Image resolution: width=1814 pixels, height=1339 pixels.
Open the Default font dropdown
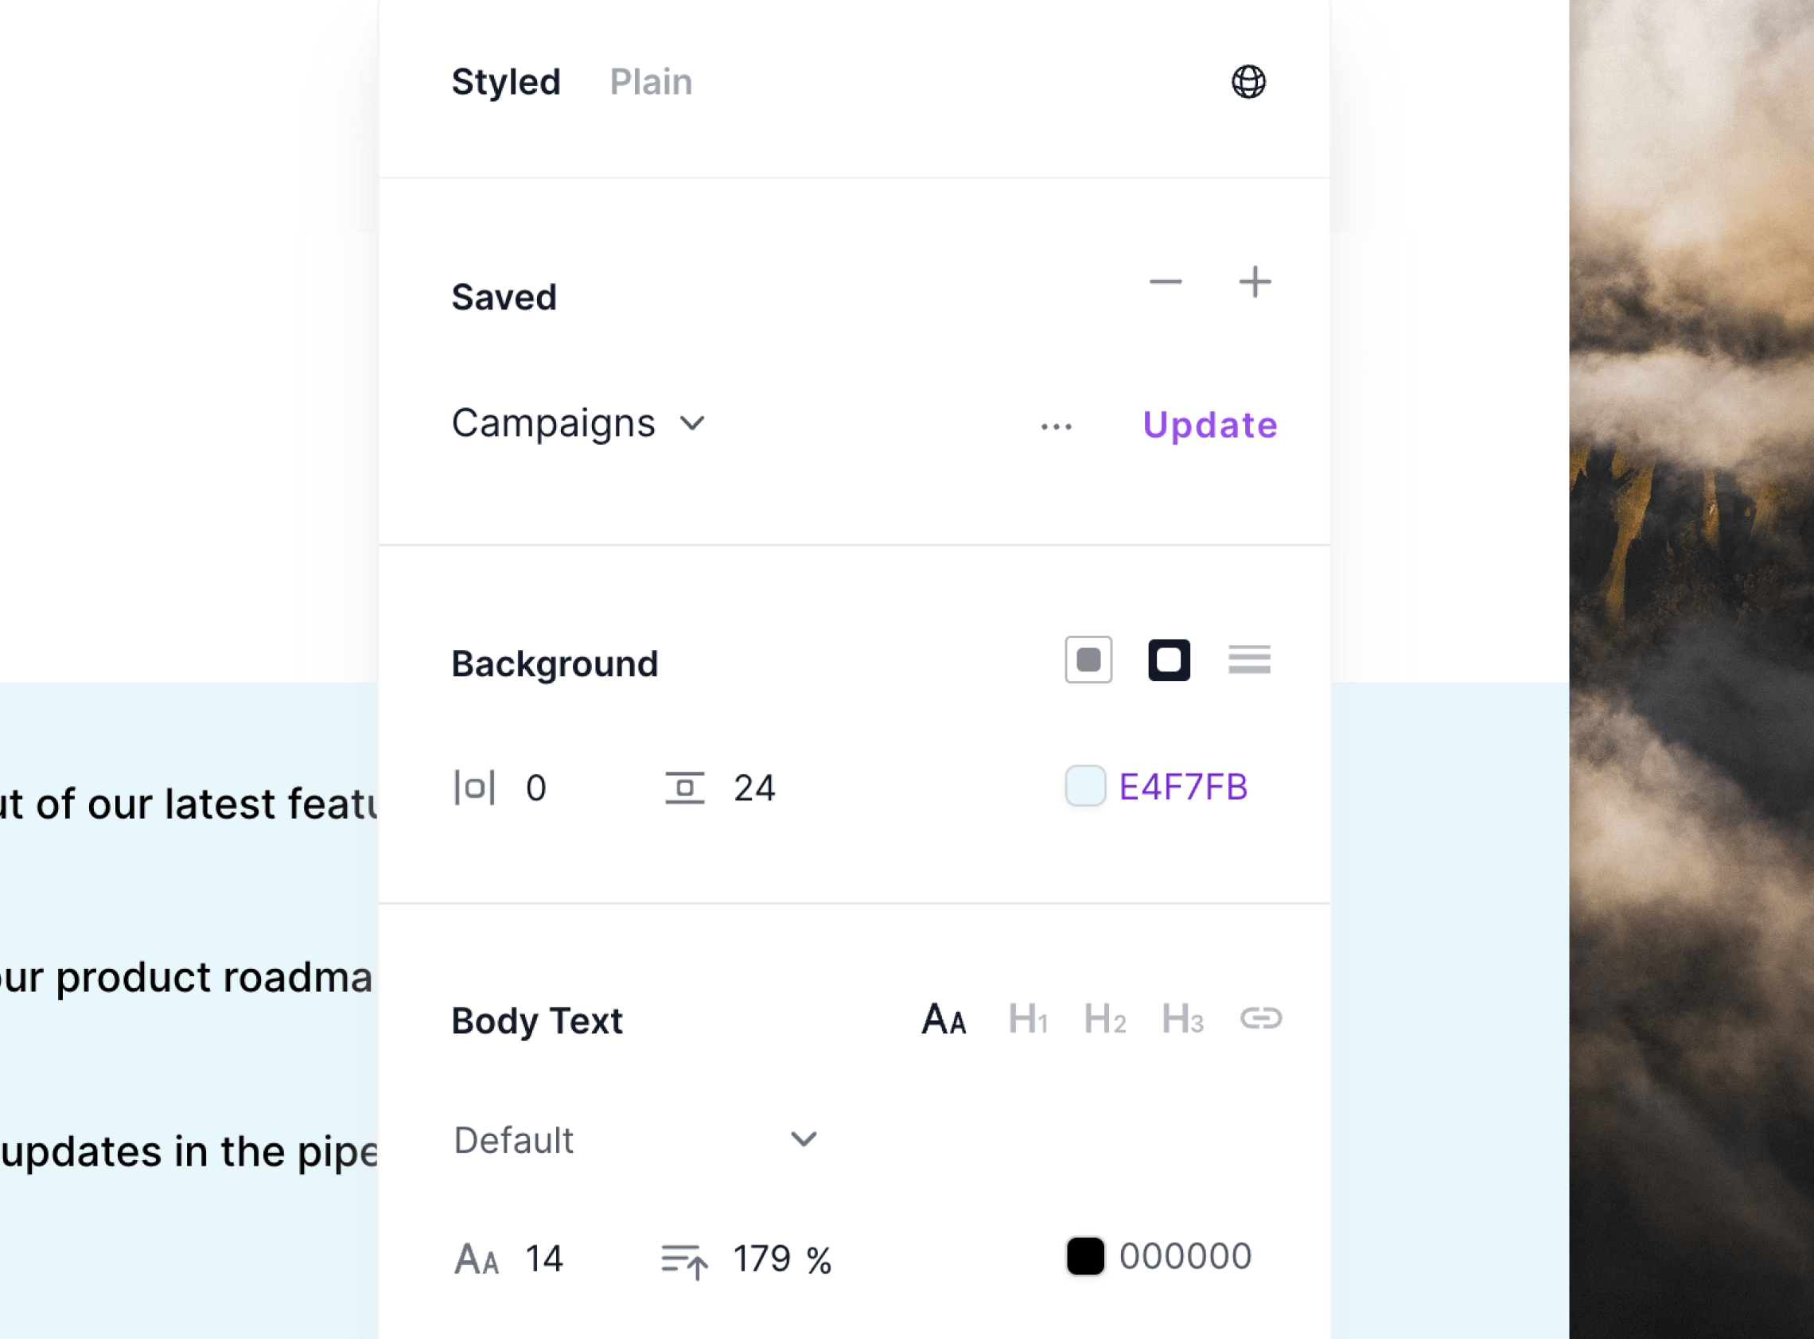[x=636, y=1140]
